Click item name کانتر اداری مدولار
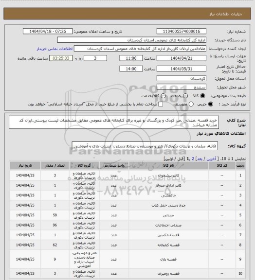Image resolution: width=255 pixels, height=280 pixels. [x=168, y=185]
